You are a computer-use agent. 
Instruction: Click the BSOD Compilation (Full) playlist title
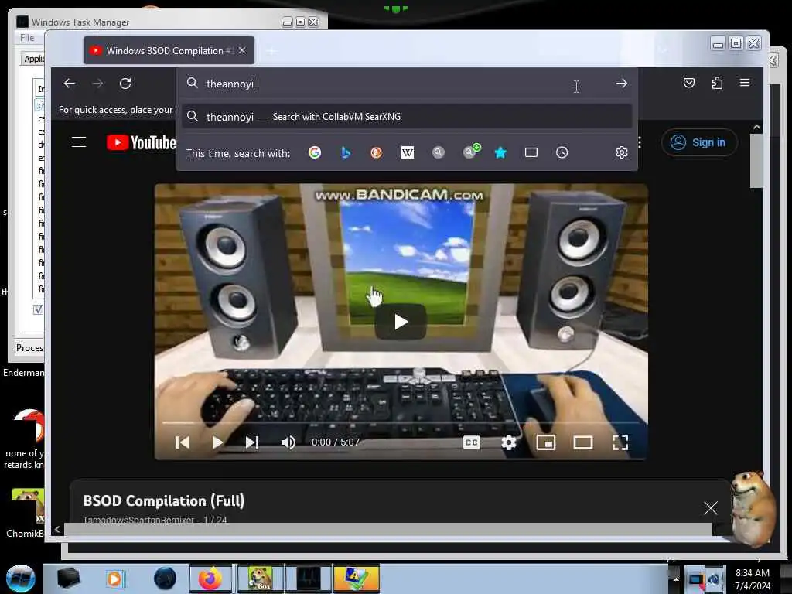pyautogui.click(x=163, y=500)
